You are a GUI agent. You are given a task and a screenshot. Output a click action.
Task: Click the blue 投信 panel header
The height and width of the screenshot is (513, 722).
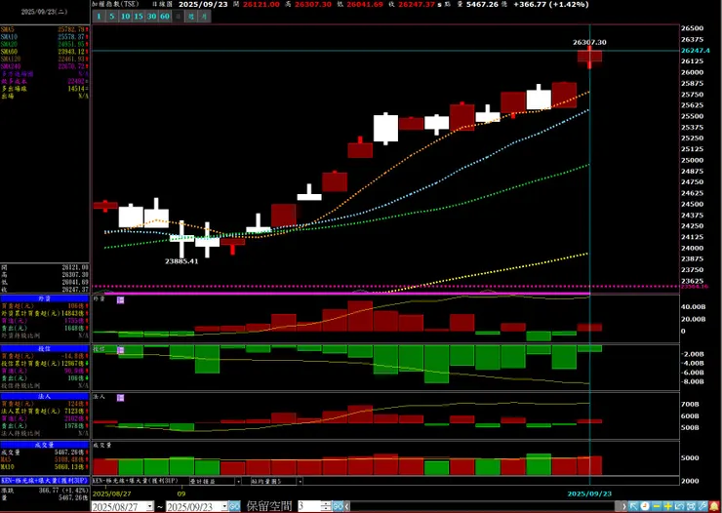(x=45, y=349)
